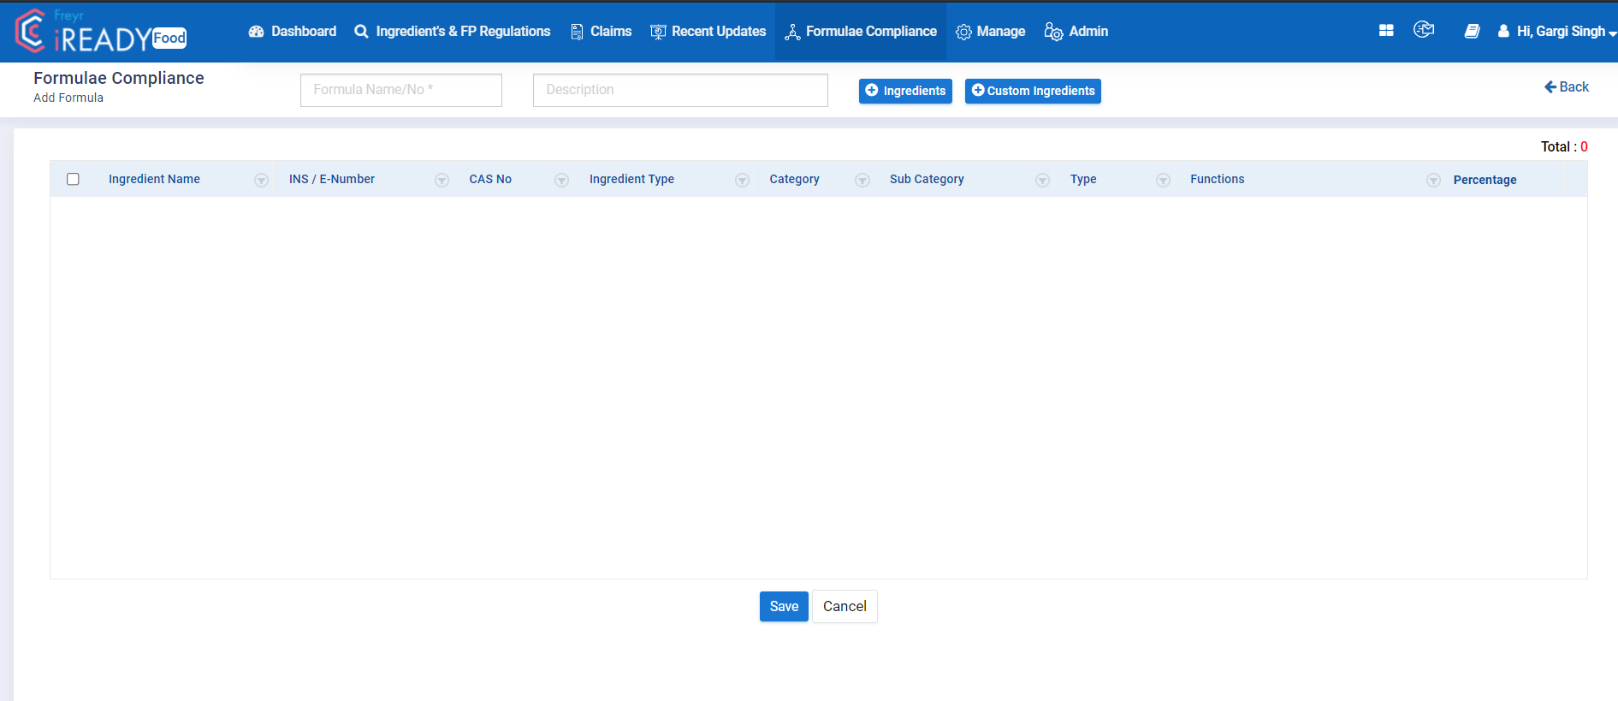
Task: Open the Manage menu
Action: 990,31
